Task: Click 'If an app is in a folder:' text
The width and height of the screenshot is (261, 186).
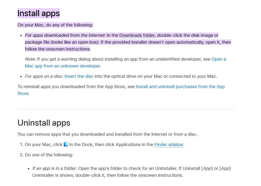Action: tap(55, 168)
